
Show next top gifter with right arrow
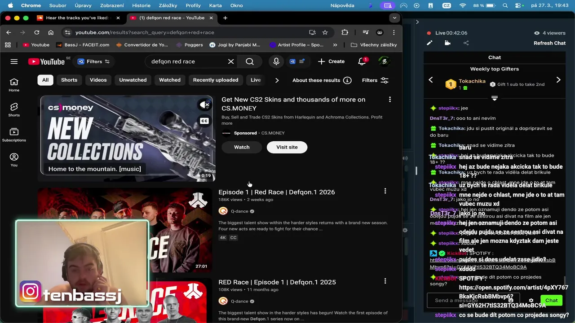558,80
